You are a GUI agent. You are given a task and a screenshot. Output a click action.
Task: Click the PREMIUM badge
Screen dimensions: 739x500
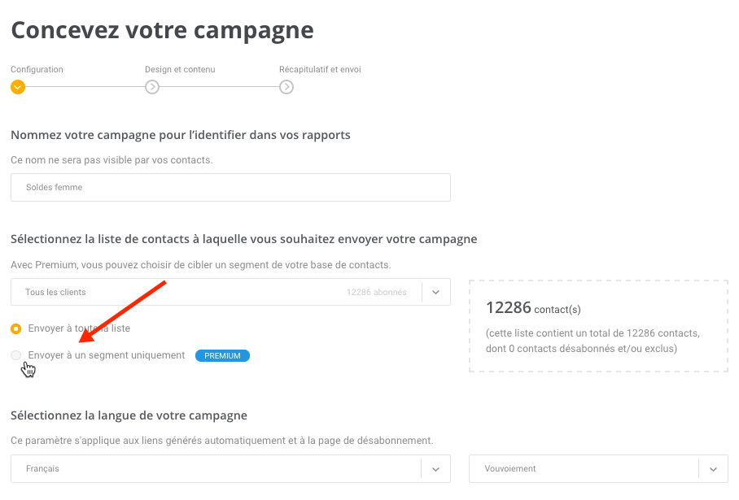coord(222,355)
